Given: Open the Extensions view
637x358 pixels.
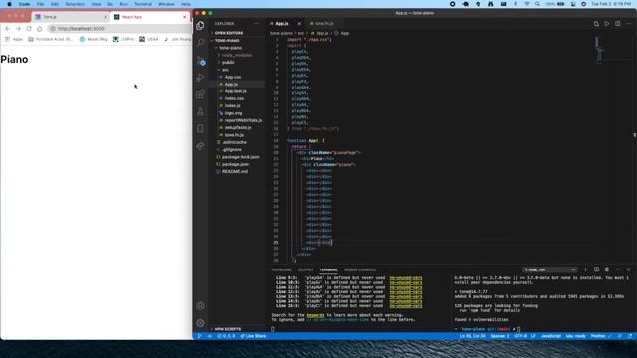Looking at the screenshot, I should click(x=200, y=95).
